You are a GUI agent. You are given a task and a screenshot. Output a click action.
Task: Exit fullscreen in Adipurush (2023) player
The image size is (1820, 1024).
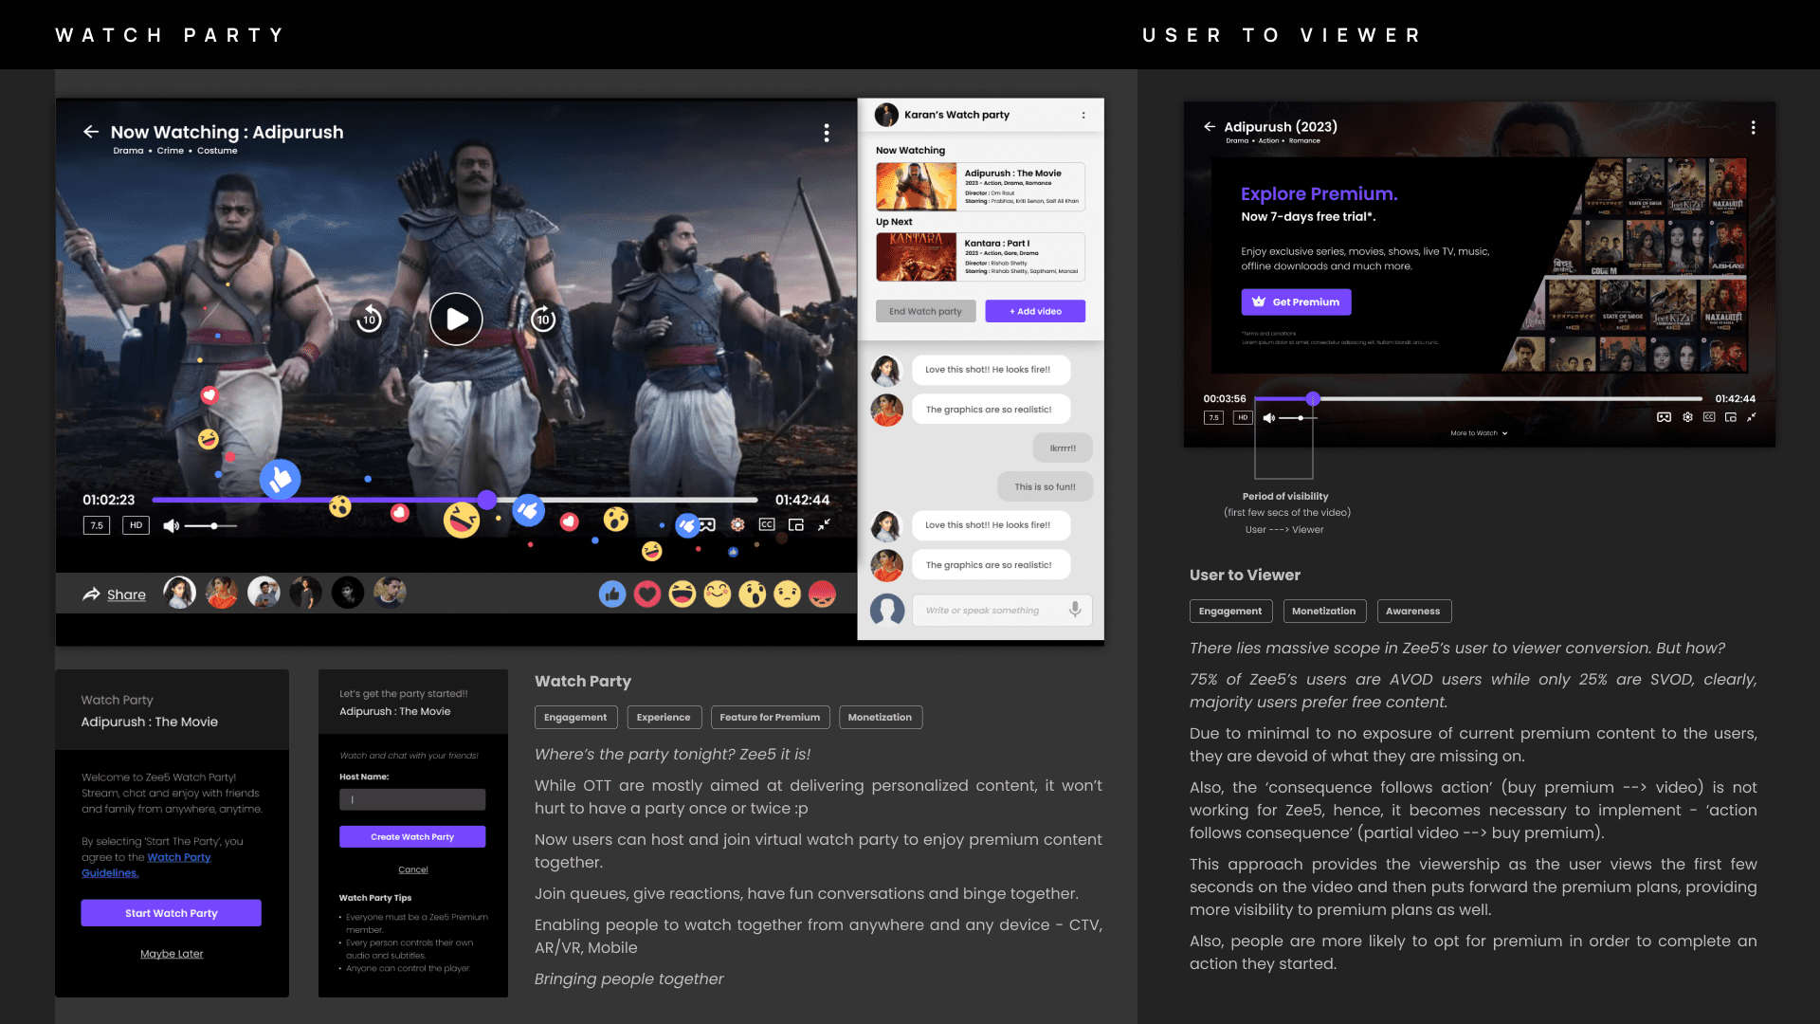pos(1752,417)
